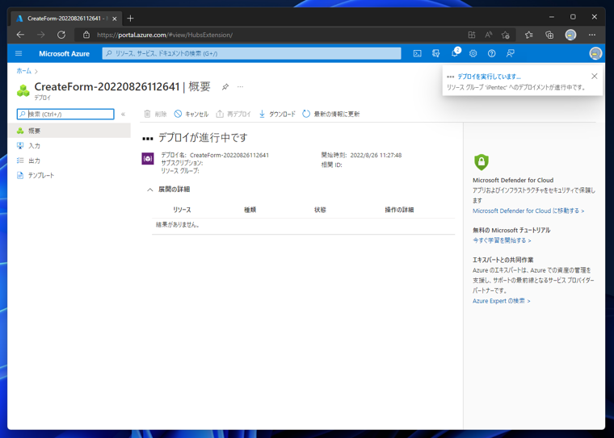This screenshot has width=614, height=438.
Task: Open the browser Collections icon
Action: pos(549,35)
